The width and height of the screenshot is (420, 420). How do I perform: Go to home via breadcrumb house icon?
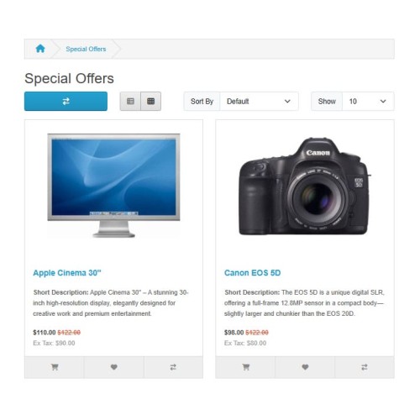(40, 49)
